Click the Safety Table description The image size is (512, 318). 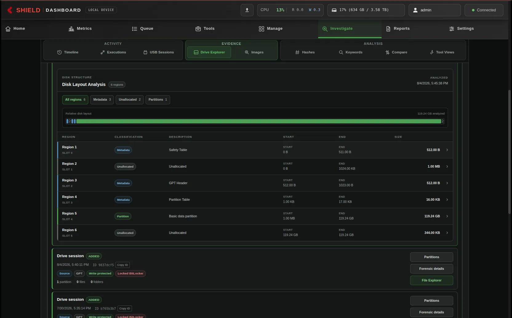pos(178,150)
